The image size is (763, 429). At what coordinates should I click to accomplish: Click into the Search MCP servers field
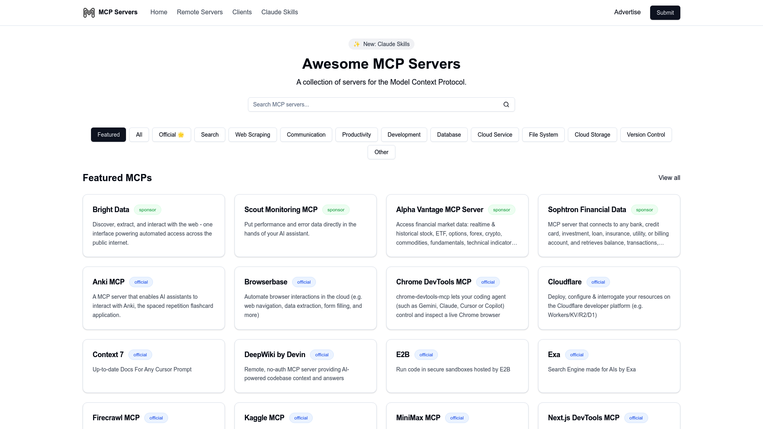374,104
